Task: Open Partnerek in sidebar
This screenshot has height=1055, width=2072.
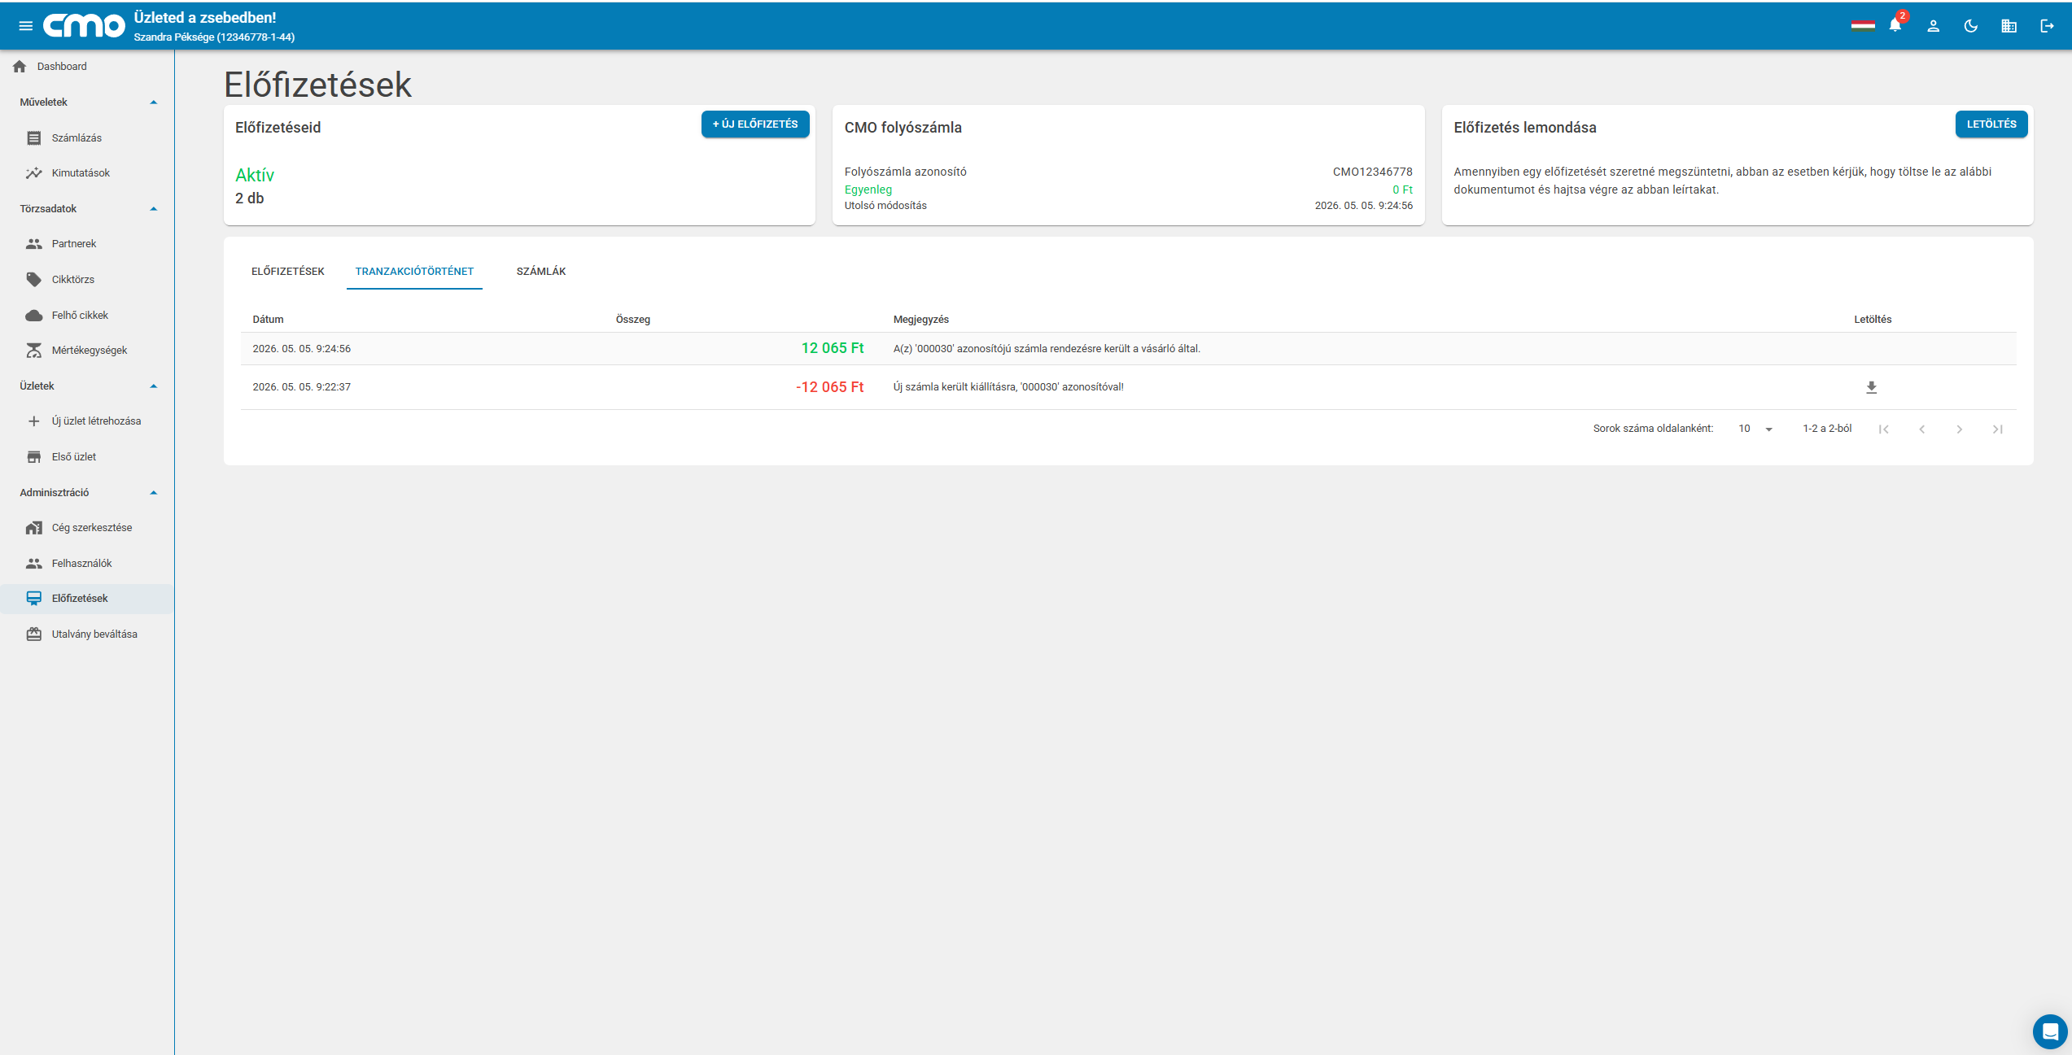Action: [x=87, y=244]
